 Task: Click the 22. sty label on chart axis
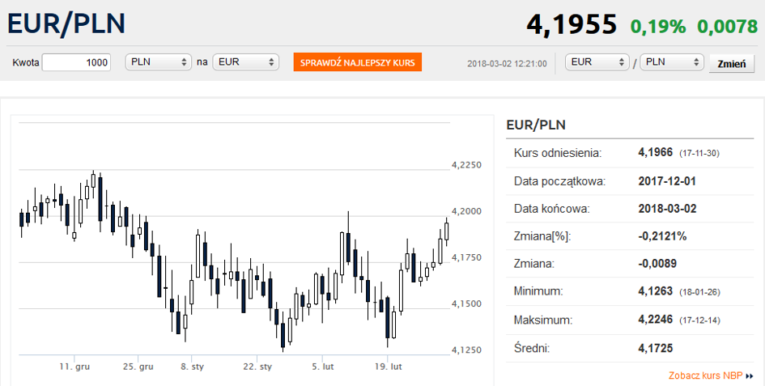[257, 367]
